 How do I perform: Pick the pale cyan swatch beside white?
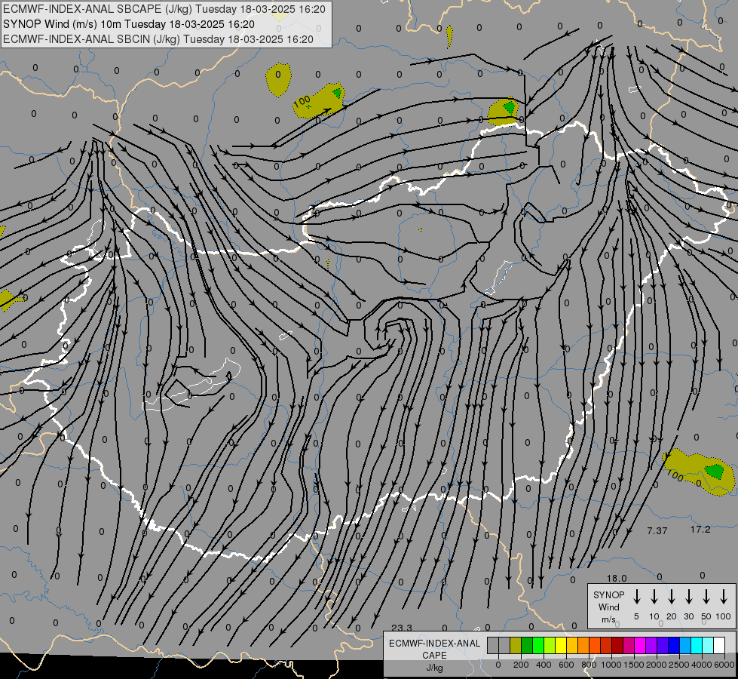point(707,645)
